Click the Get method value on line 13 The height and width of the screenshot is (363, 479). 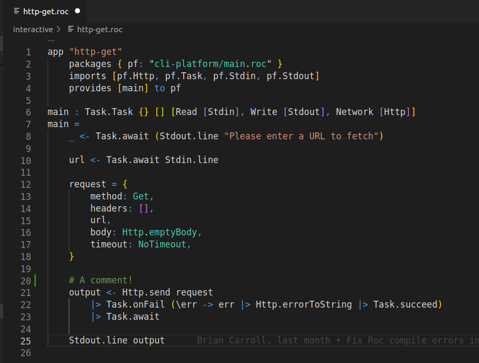tap(142, 196)
